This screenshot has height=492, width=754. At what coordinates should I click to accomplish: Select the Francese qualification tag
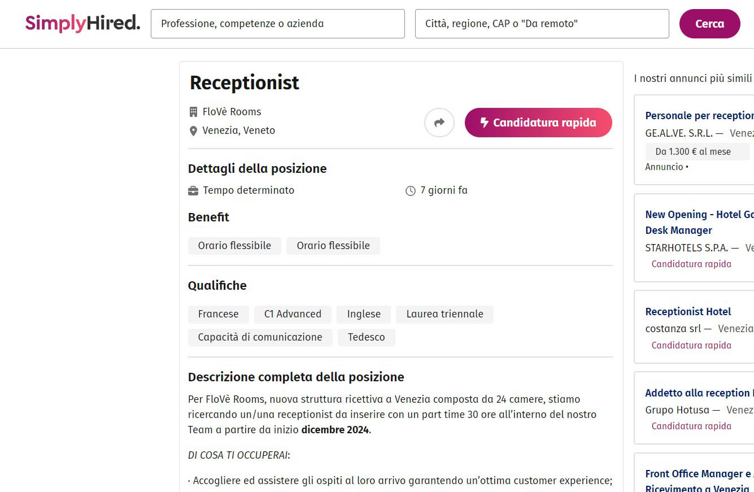click(218, 314)
